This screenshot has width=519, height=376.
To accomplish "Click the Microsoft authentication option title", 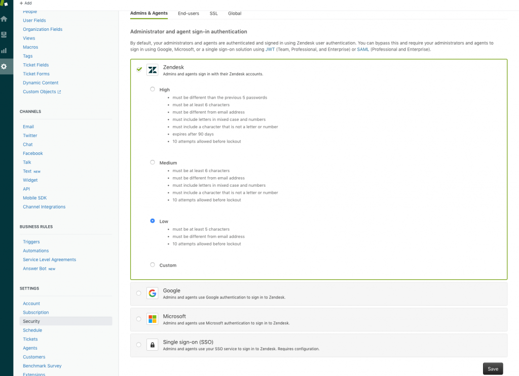I will [x=174, y=316].
